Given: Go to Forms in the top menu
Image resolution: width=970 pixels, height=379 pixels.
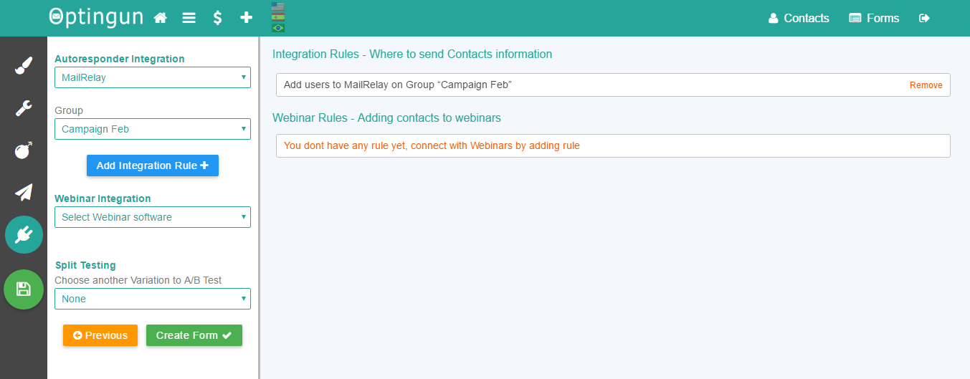Looking at the screenshot, I should [x=874, y=19].
